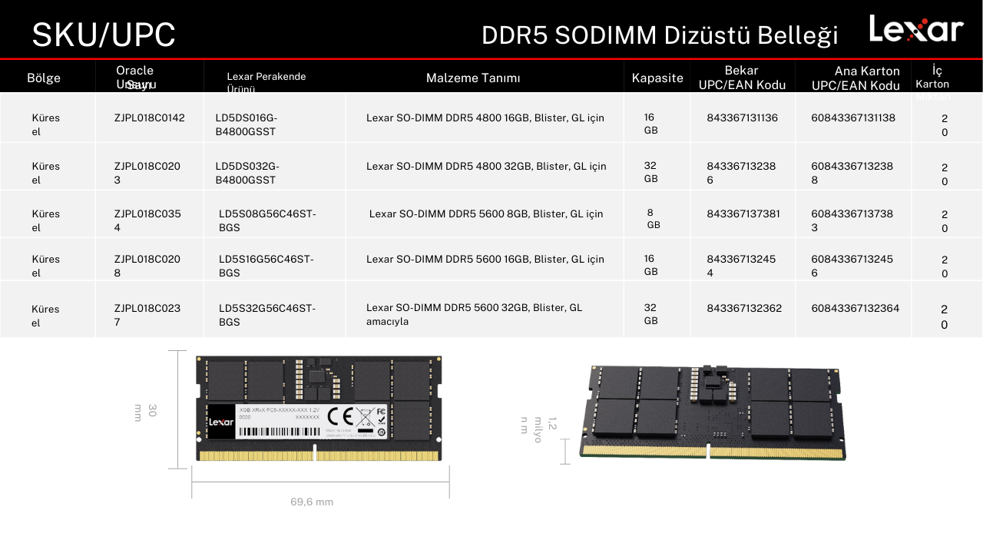Screen dimensions: 983x553
Task: Select product code LD5DS016G-B4800GSST
Action: click(247, 124)
